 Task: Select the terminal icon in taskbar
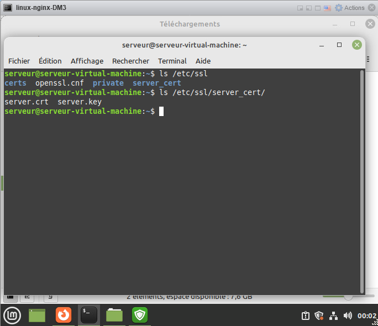pos(88,316)
